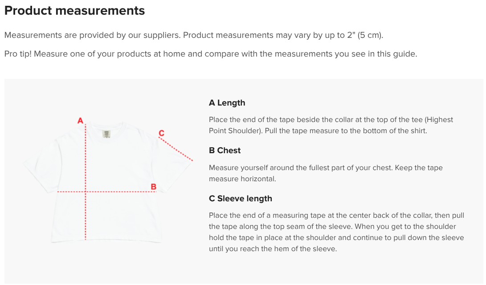Select the 'B Chest' heading

tap(225, 151)
